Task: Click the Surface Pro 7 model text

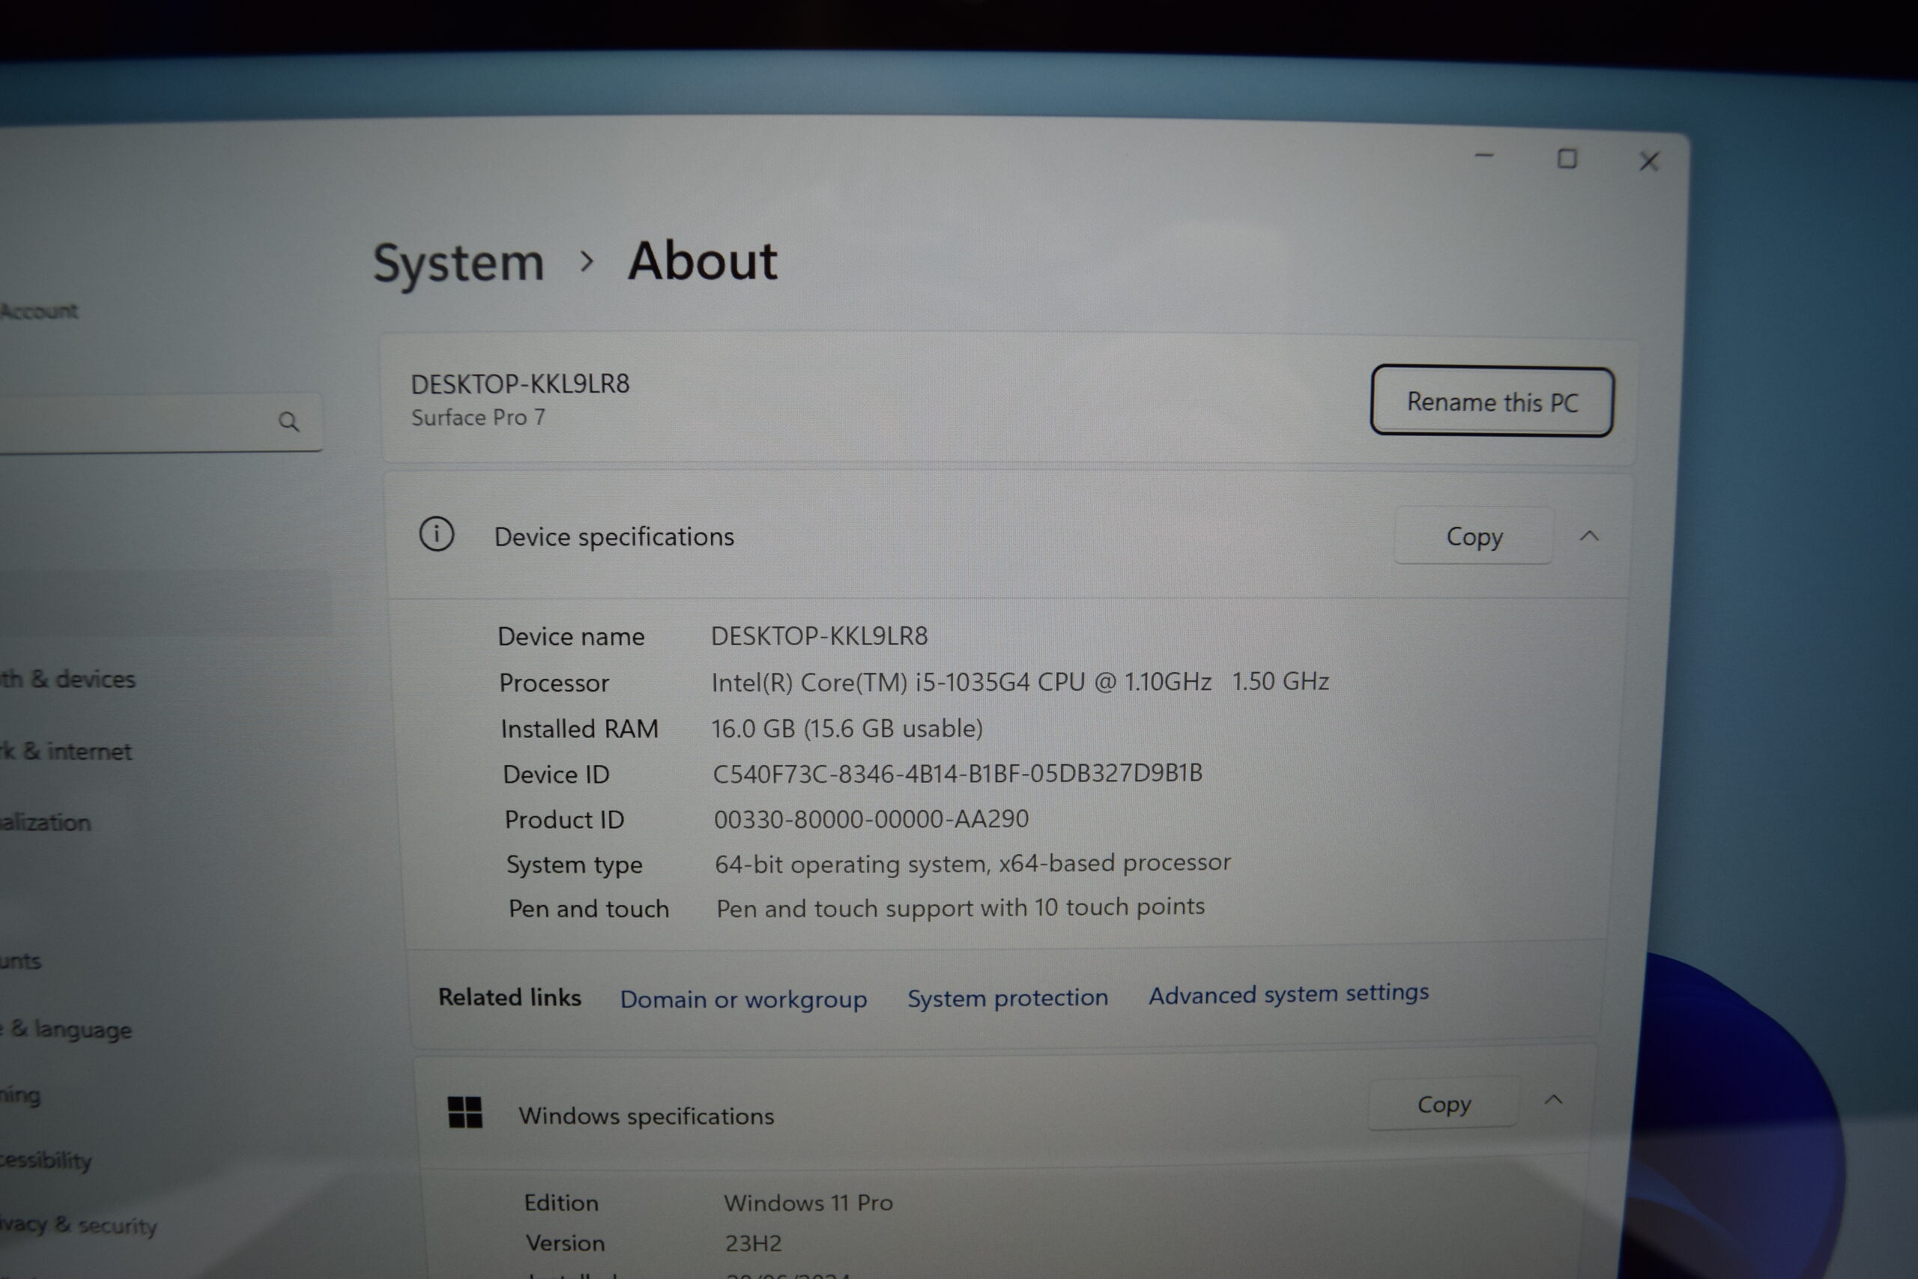Action: tap(478, 417)
